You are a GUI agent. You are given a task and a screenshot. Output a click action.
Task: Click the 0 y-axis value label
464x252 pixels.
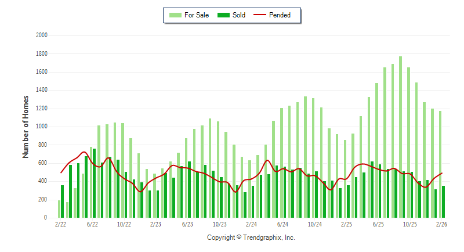46,218
